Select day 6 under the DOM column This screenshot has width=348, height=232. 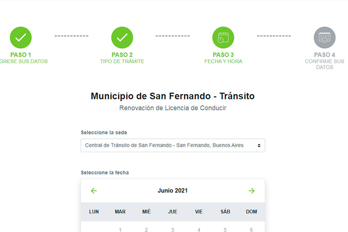251,229
